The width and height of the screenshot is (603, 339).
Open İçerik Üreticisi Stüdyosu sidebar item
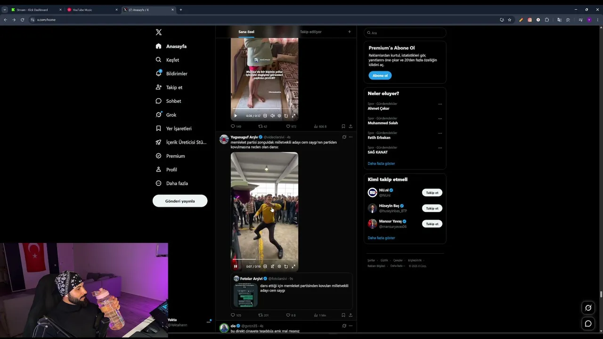point(181,142)
